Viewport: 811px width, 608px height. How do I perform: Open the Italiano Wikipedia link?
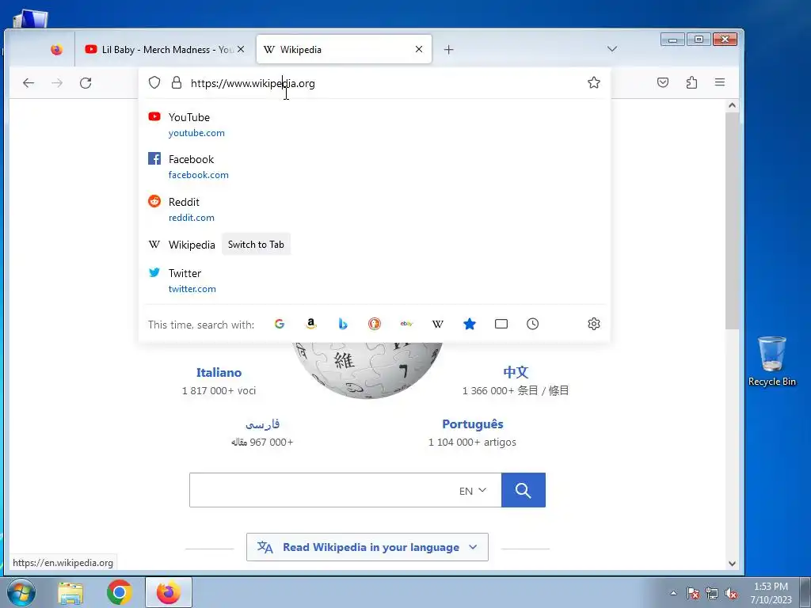tap(219, 372)
